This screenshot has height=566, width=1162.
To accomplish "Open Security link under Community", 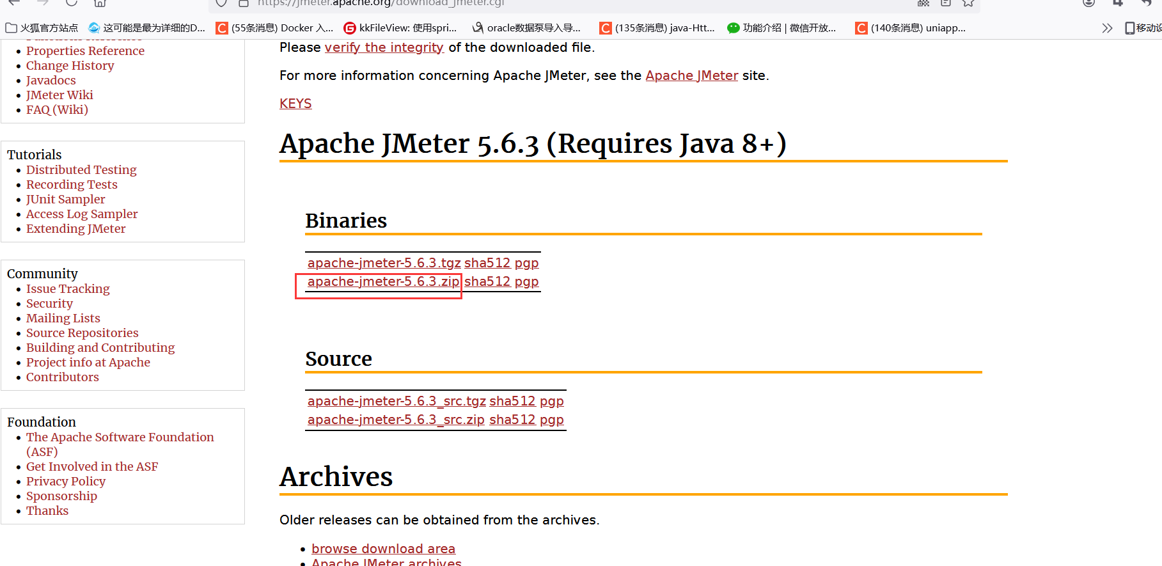I will click(x=49, y=303).
